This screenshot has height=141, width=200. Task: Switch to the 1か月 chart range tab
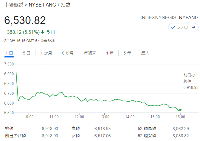(46, 53)
